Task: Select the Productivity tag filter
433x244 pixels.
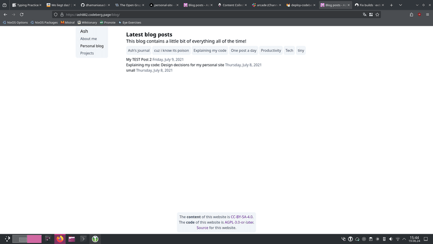Action: 271,51
